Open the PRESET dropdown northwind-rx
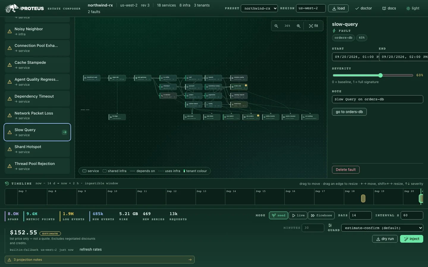 point(259,8)
